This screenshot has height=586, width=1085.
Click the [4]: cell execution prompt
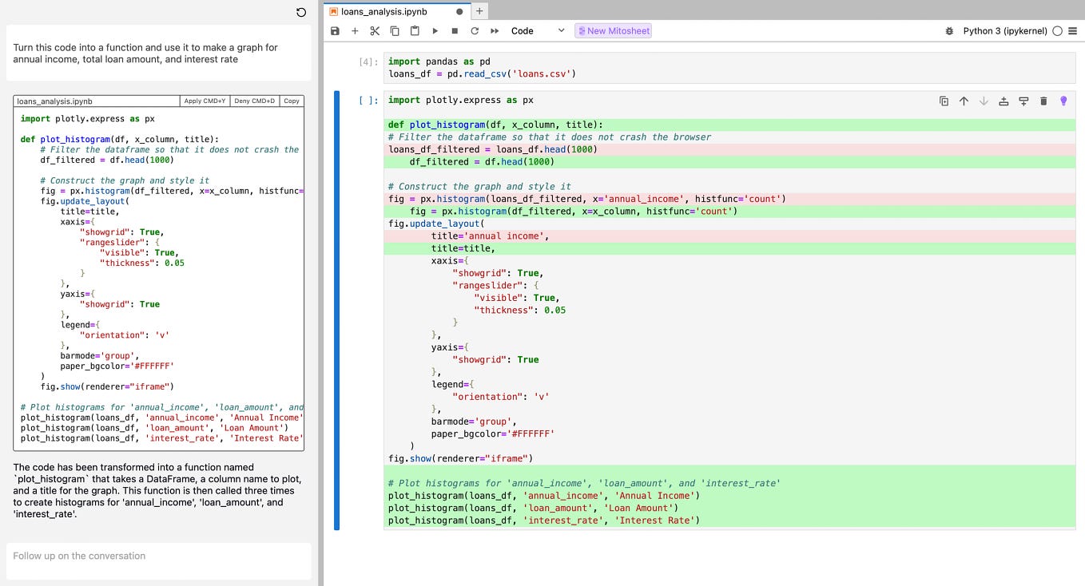pos(368,61)
